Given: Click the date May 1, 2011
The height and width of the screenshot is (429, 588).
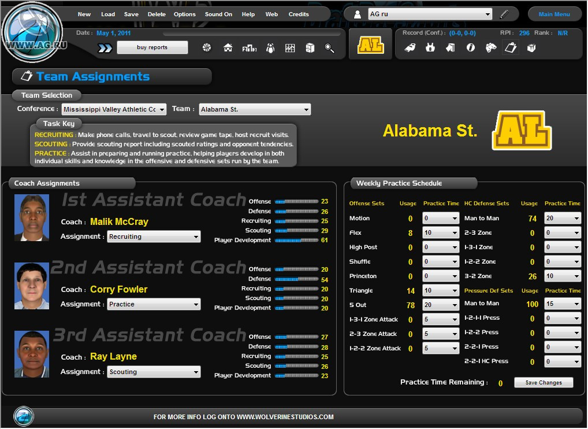Looking at the screenshot, I should click(x=113, y=33).
